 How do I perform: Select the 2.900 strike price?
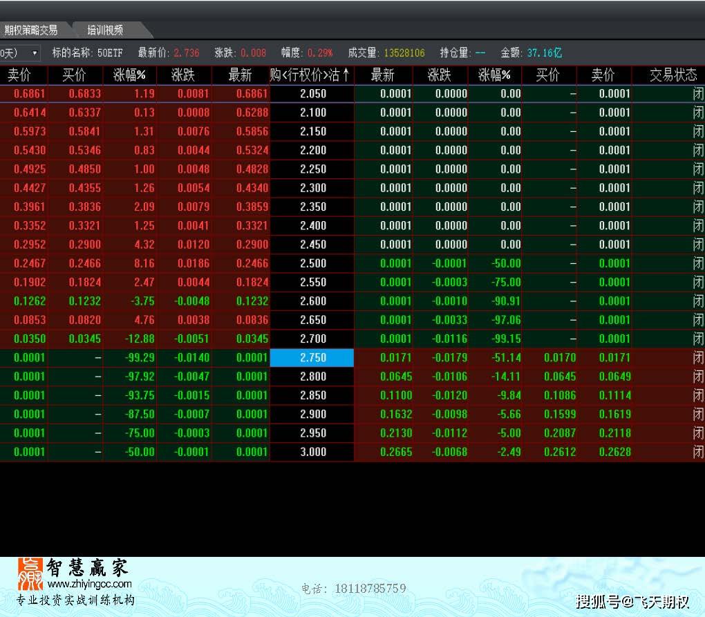point(313,415)
